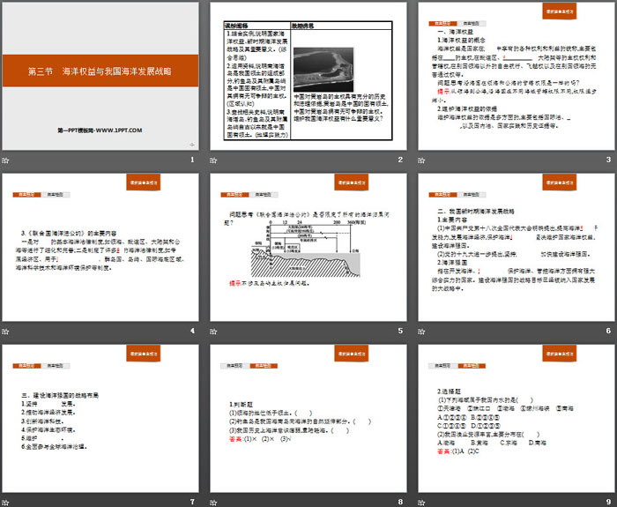Click the animation star icon under slide 3
This screenshot has height=507, width=617.
(x=421, y=160)
